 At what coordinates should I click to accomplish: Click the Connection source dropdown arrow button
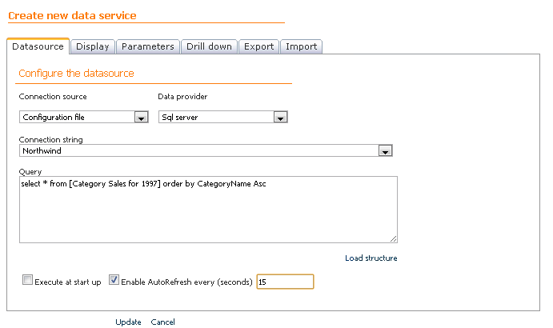tap(141, 118)
